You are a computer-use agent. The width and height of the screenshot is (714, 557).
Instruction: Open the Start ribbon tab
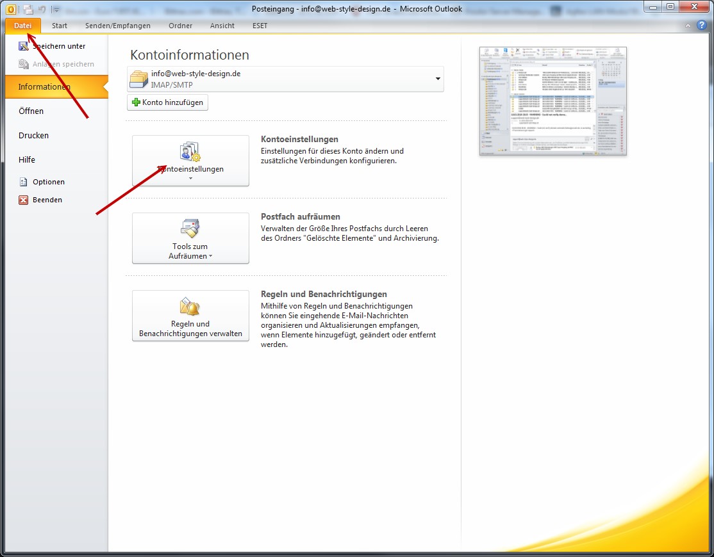[x=59, y=26]
